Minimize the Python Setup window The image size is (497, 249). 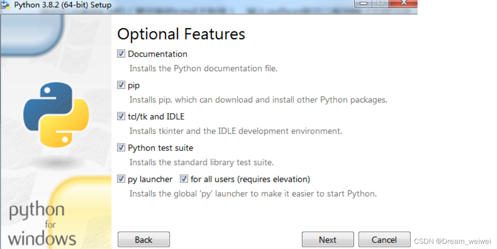[363, 3]
